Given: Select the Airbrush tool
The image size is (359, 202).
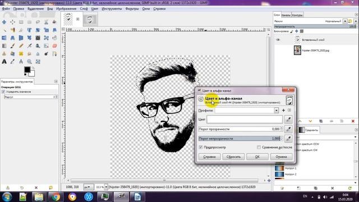Looking at the screenshot, I should point(29,46).
